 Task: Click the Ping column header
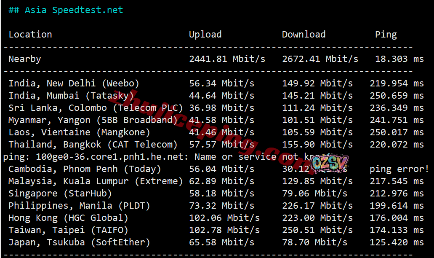tap(386, 35)
